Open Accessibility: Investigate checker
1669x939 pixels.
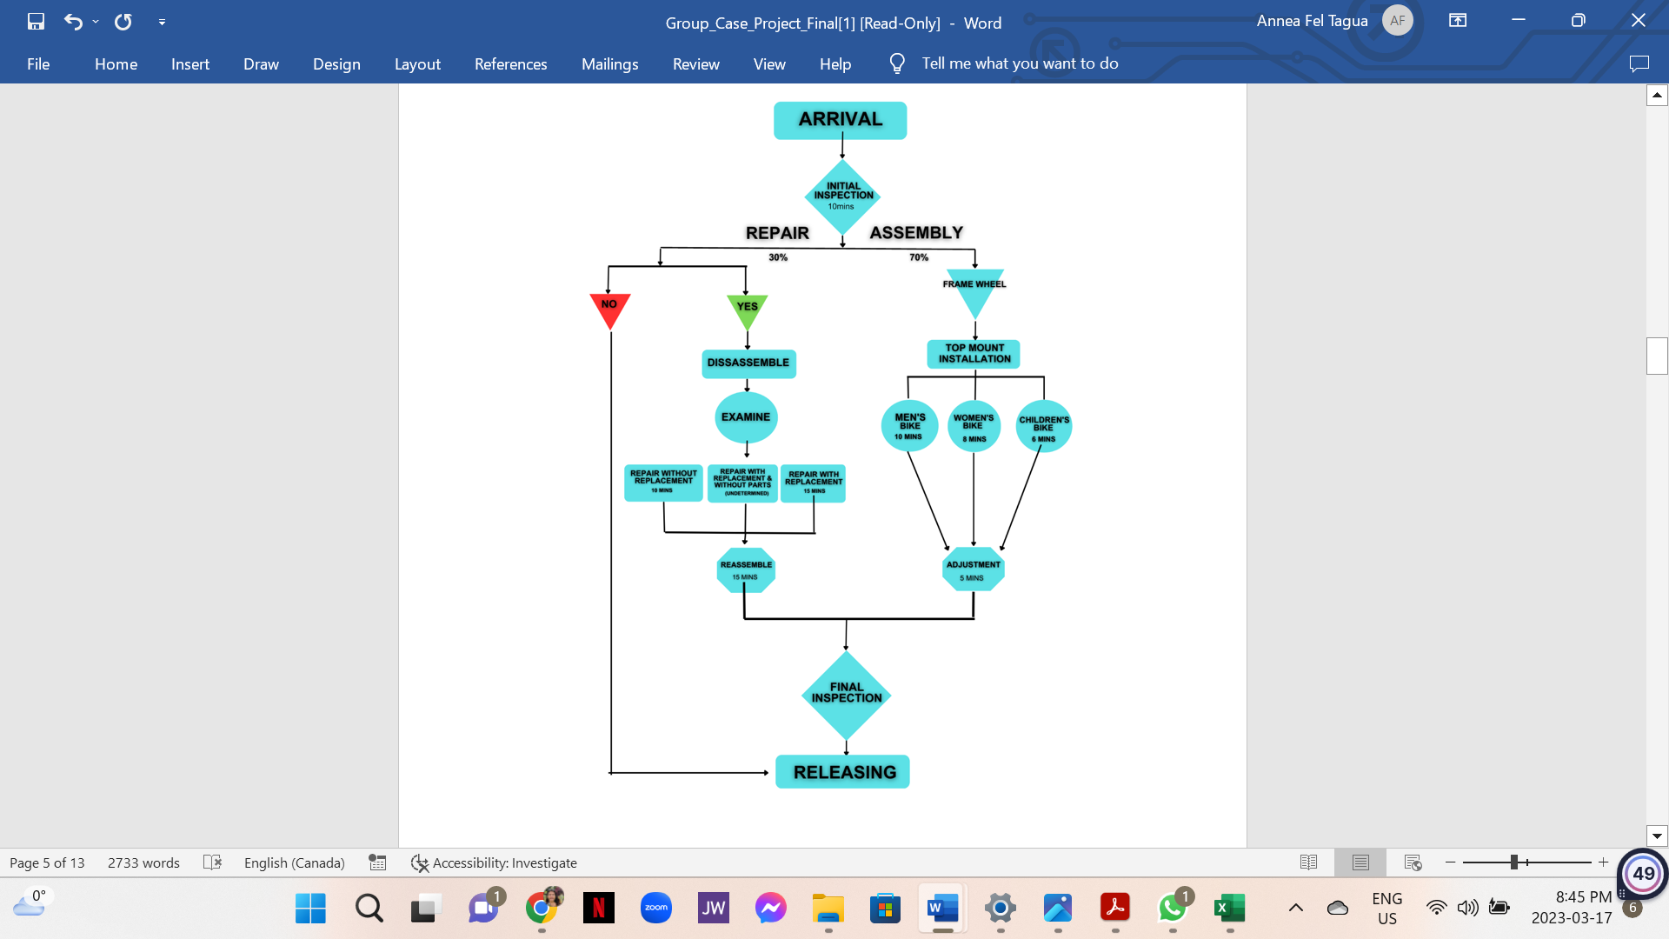tap(494, 862)
